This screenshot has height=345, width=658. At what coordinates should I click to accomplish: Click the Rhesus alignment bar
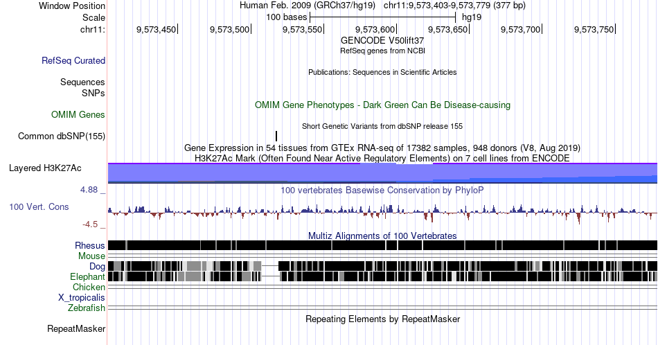click(382, 245)
